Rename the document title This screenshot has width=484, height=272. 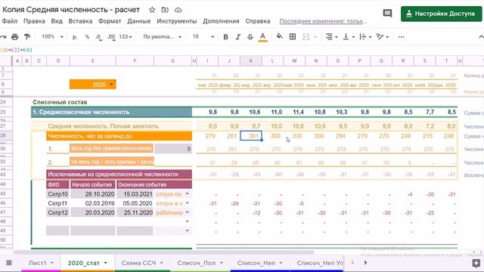click(x=71, y=10)
